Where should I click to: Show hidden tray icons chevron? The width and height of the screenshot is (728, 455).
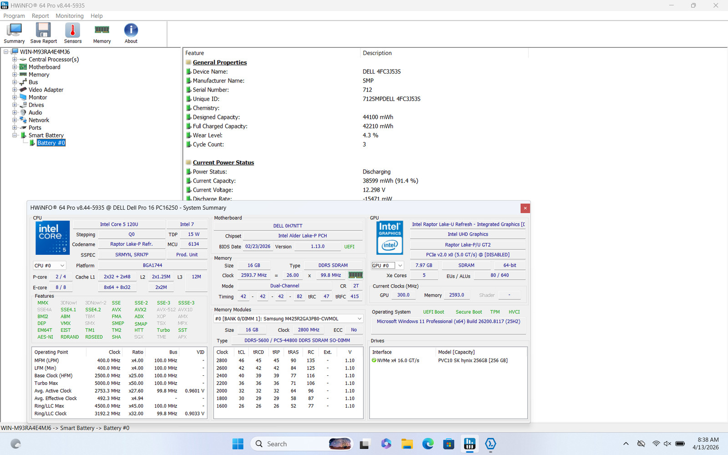tap(626, 444)
